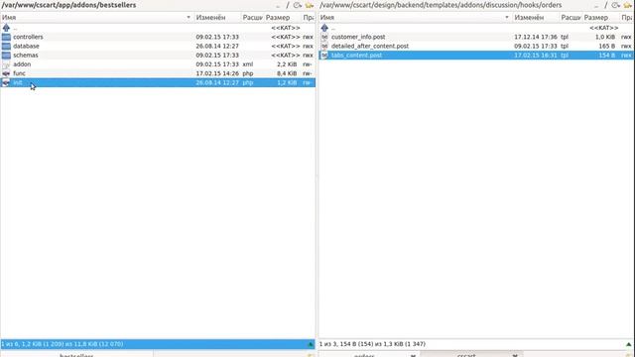Click sort arrow on left Имя column
The height and width of the screenshot is (357, 635).
[x=189, y=18]
